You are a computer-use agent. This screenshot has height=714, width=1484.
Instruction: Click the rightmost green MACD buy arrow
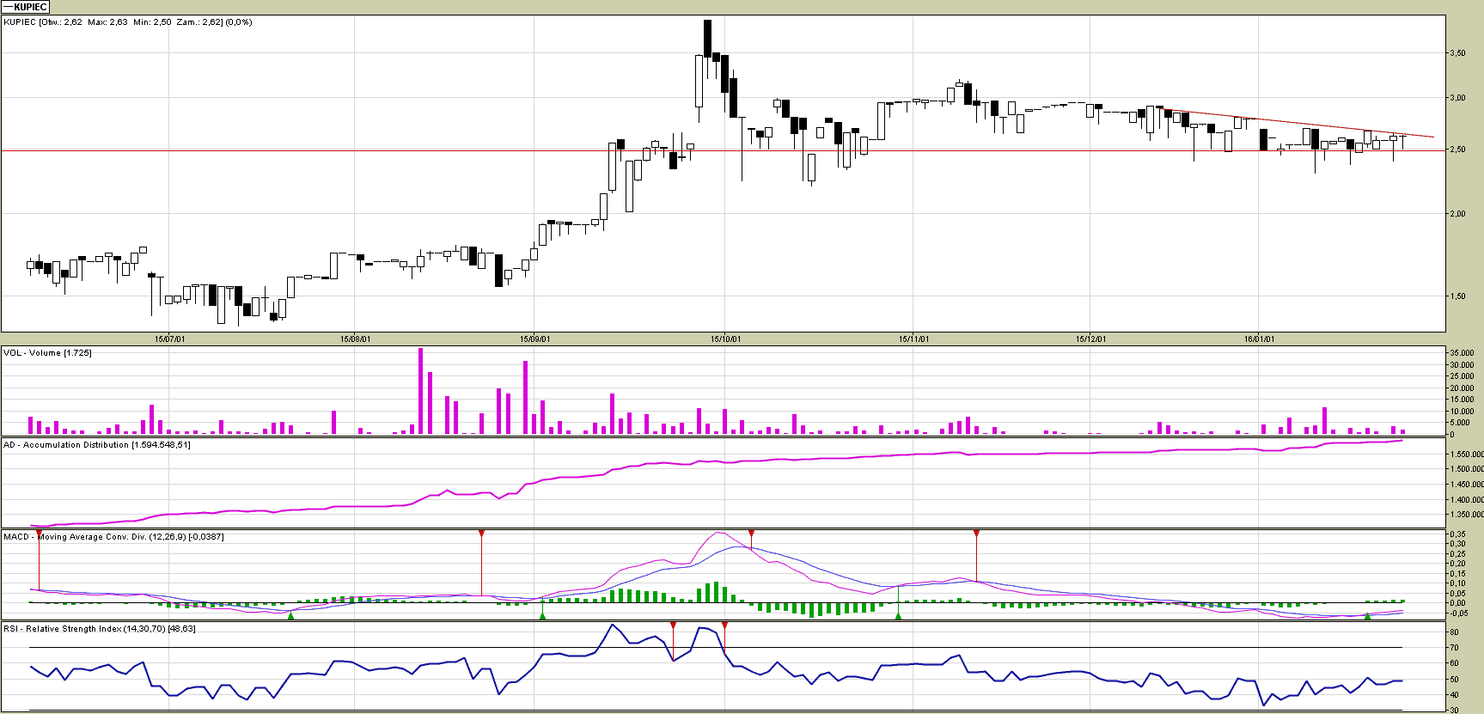coord(1367,616)
